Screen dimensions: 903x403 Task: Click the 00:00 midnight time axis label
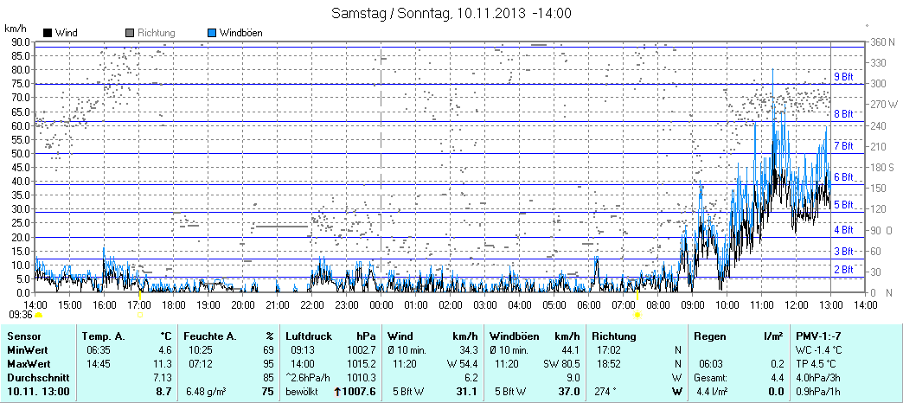(381, 305)
